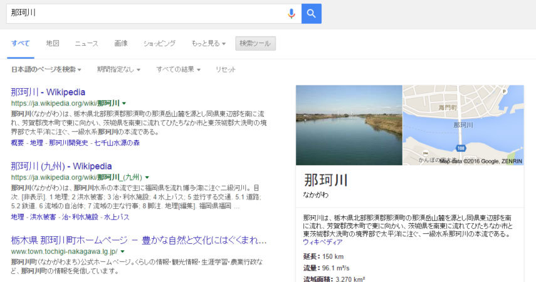The width and height of the screenshot is (536, 282).
Task: Click the blue search magnifier button
Action: (311, 14)
